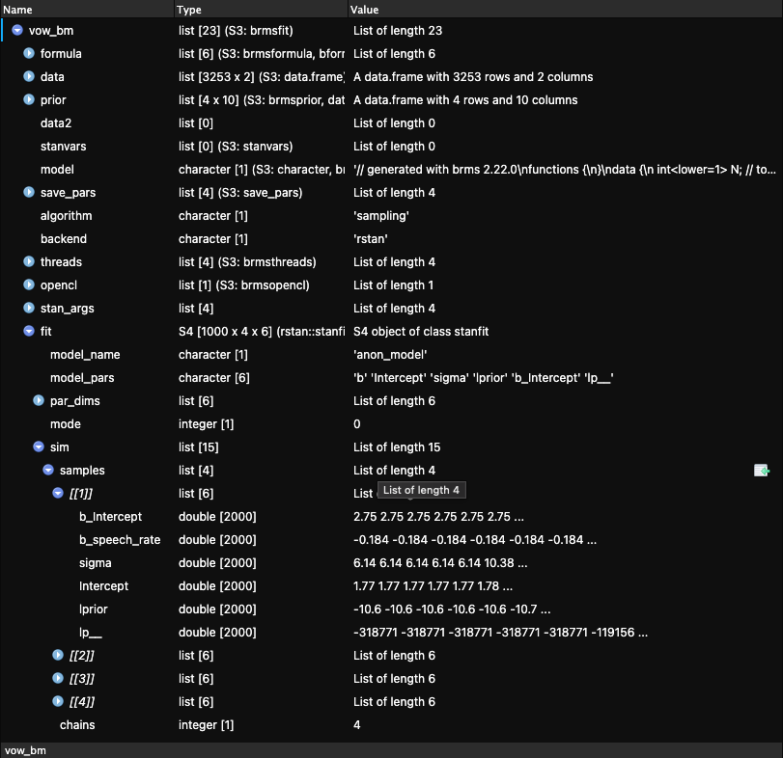Select the model character row
The image size is (783, 758).
pos(392,170)
